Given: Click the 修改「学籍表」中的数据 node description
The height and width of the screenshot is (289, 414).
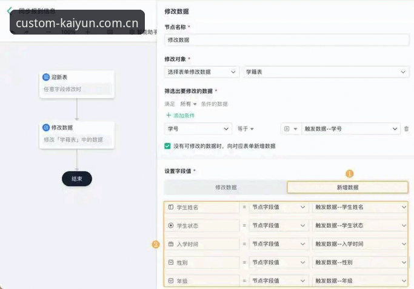Looking at the screenshot, I should [x=73, y=139].
